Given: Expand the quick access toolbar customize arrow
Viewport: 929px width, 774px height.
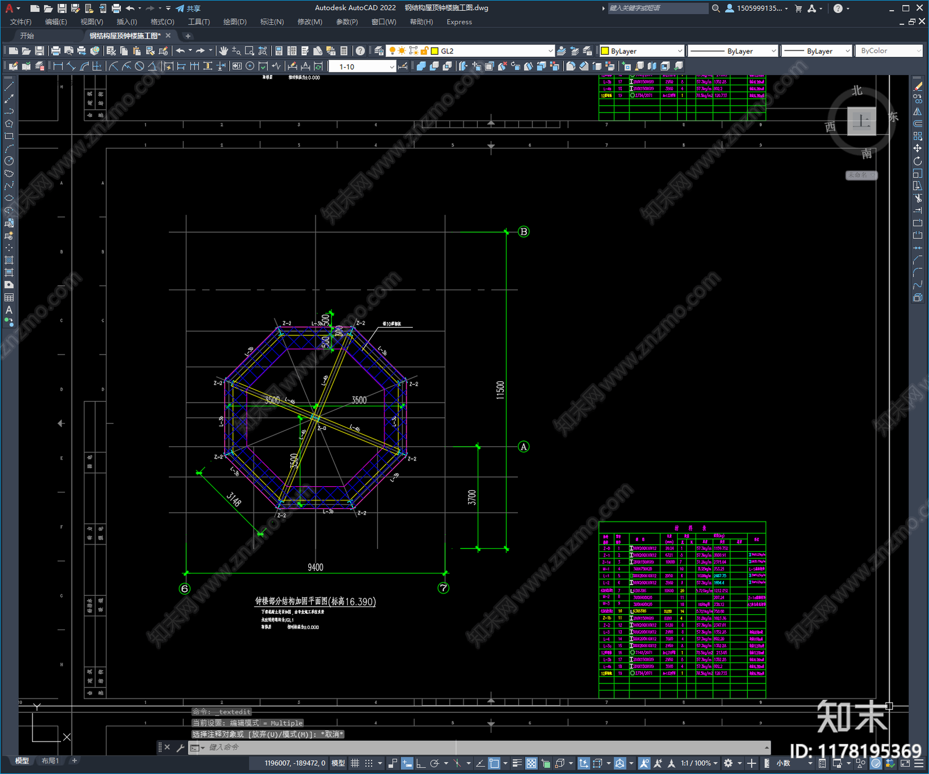Looking at the screenshot, I should pos(168,8).
